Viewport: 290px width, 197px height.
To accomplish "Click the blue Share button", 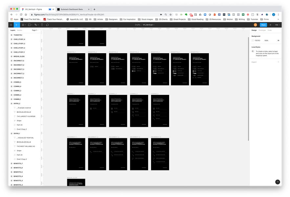I will pos(264,25).
